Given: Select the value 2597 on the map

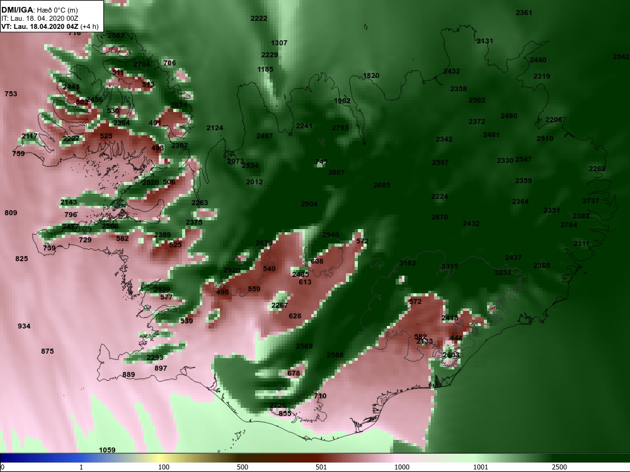Looking at the screenshot, I should pyautogui.click(x=440, y=162).
